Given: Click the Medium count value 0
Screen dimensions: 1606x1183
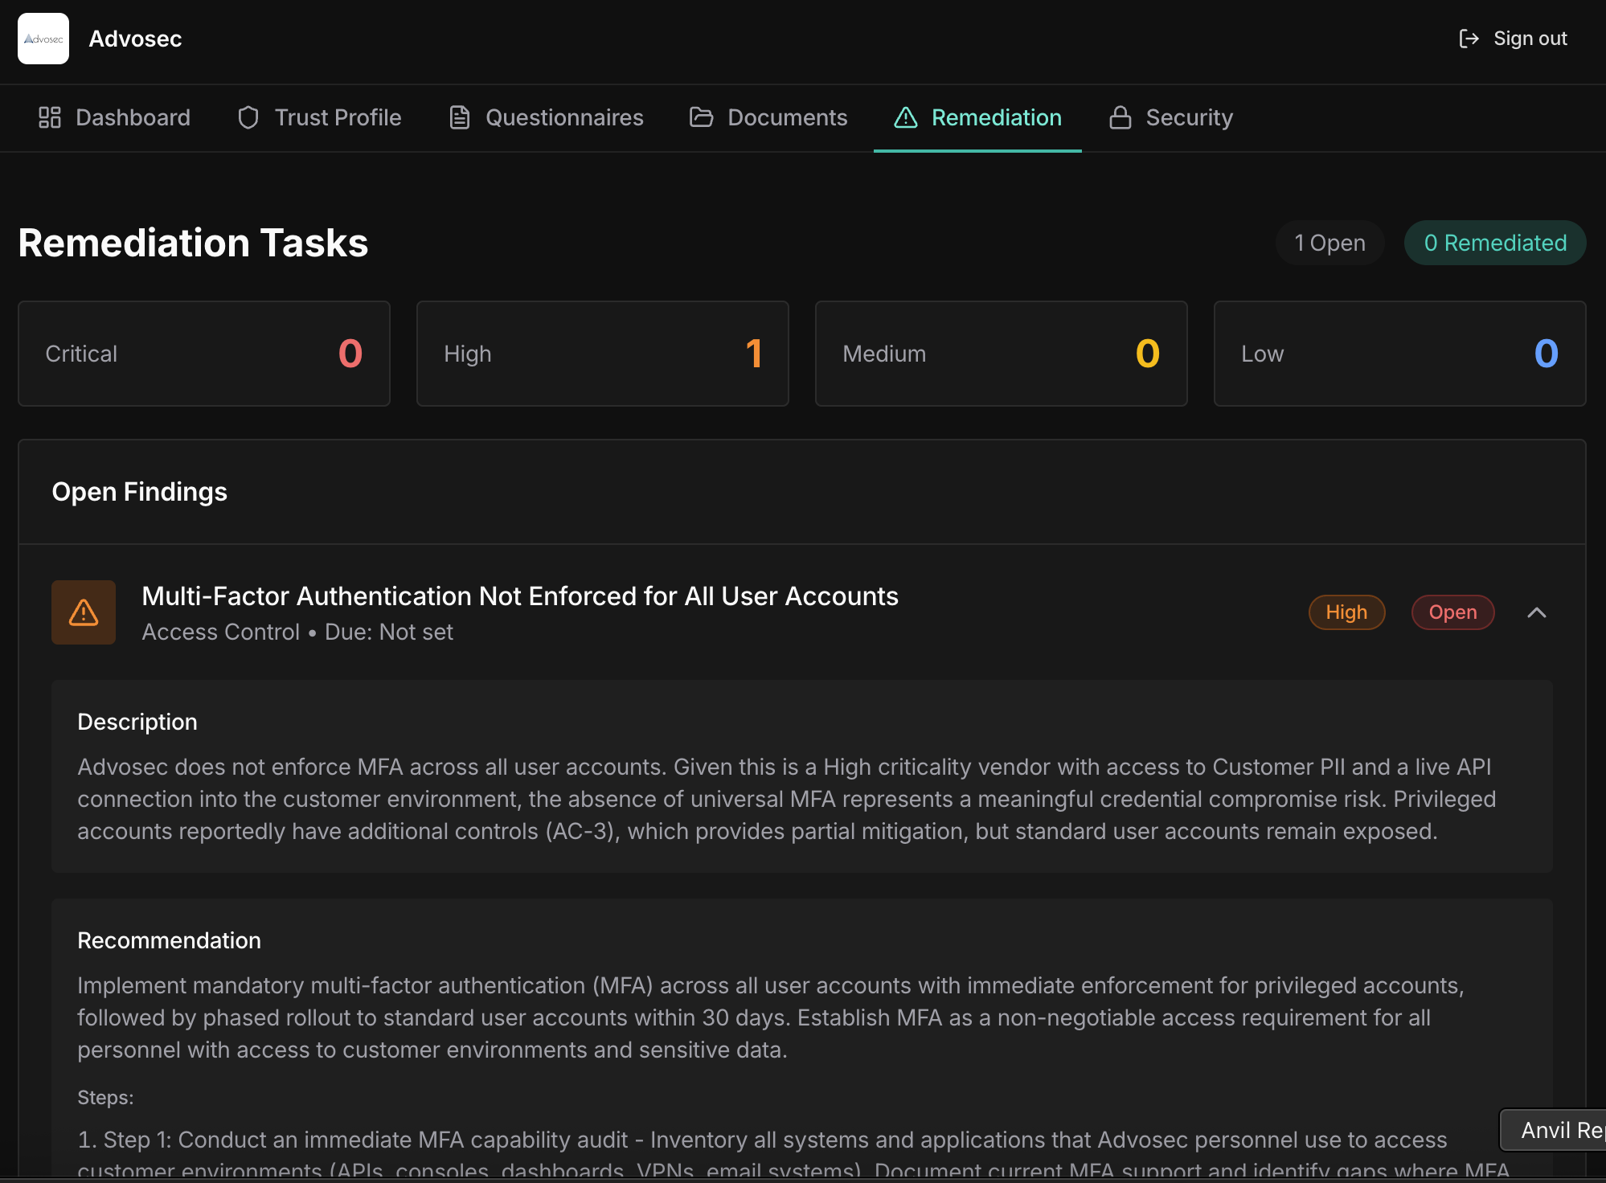Looking at the screenshot, I should pos(1148,354).
